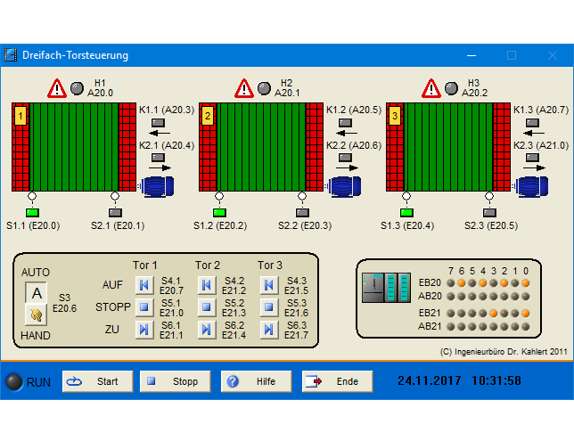This screenshot has height=441, width=574.
Task: Click the PLC module image
Action: coord(386,287)
